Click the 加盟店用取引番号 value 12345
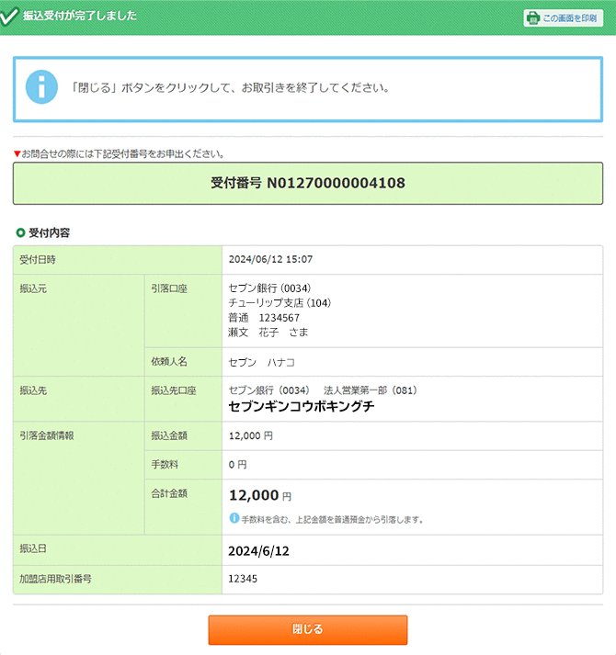The height and width of the screenshot is (655, 616). pos(243,579)
